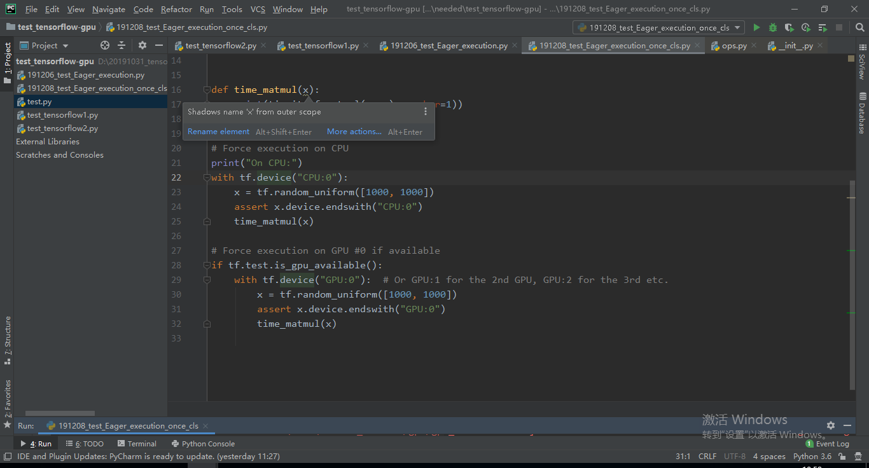Click the 4 spaces indent setting
This screenshot has width=869, height=468.
click(769, 456)
